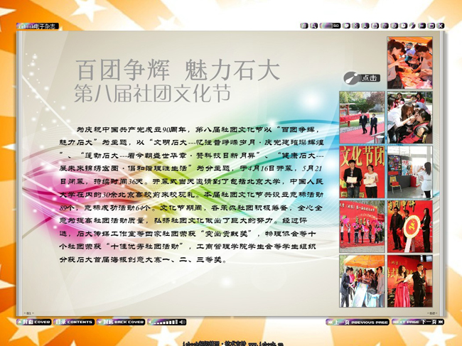Click the lightning flash icon in toolbar

pos(412,26)
